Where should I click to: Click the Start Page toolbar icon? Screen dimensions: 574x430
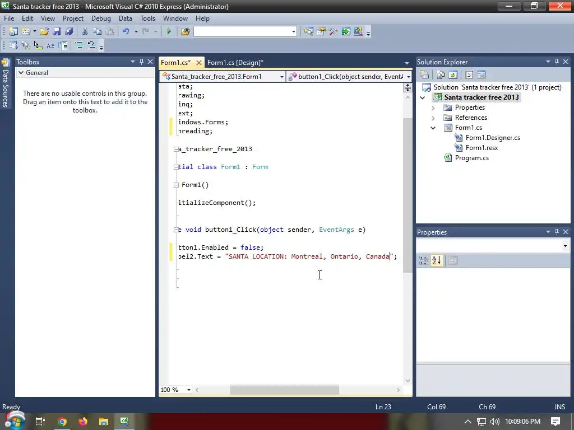point(345,31)
